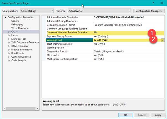
Task: Select the Diagnostics Format property
Action: coord(57,52)
